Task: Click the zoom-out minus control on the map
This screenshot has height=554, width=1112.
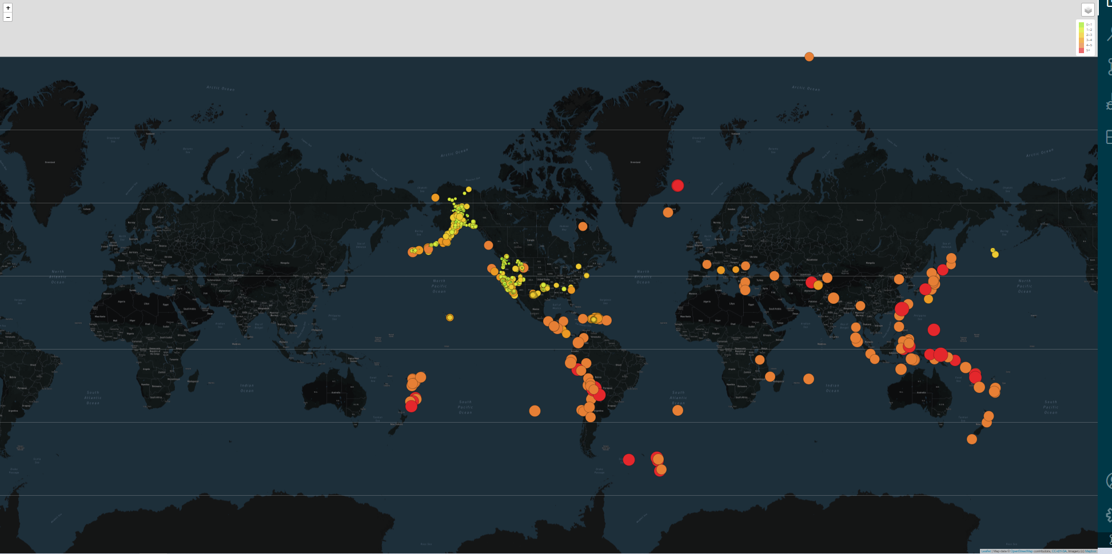Action: point(7,17)
